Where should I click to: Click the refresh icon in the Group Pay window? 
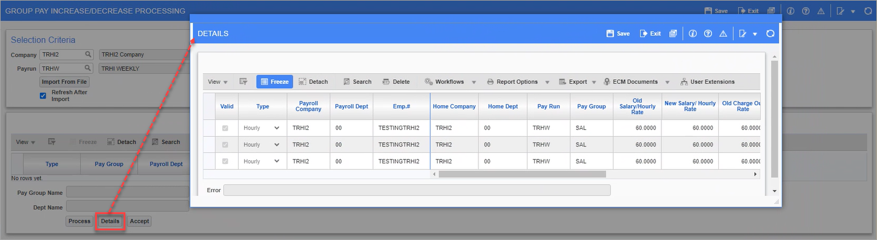(868, 11)
